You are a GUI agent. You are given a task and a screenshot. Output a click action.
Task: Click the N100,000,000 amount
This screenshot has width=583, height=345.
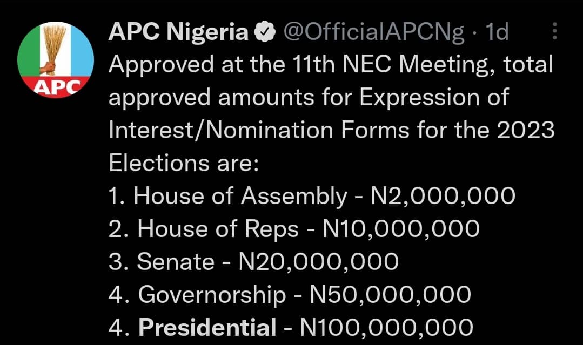[386, 328]
